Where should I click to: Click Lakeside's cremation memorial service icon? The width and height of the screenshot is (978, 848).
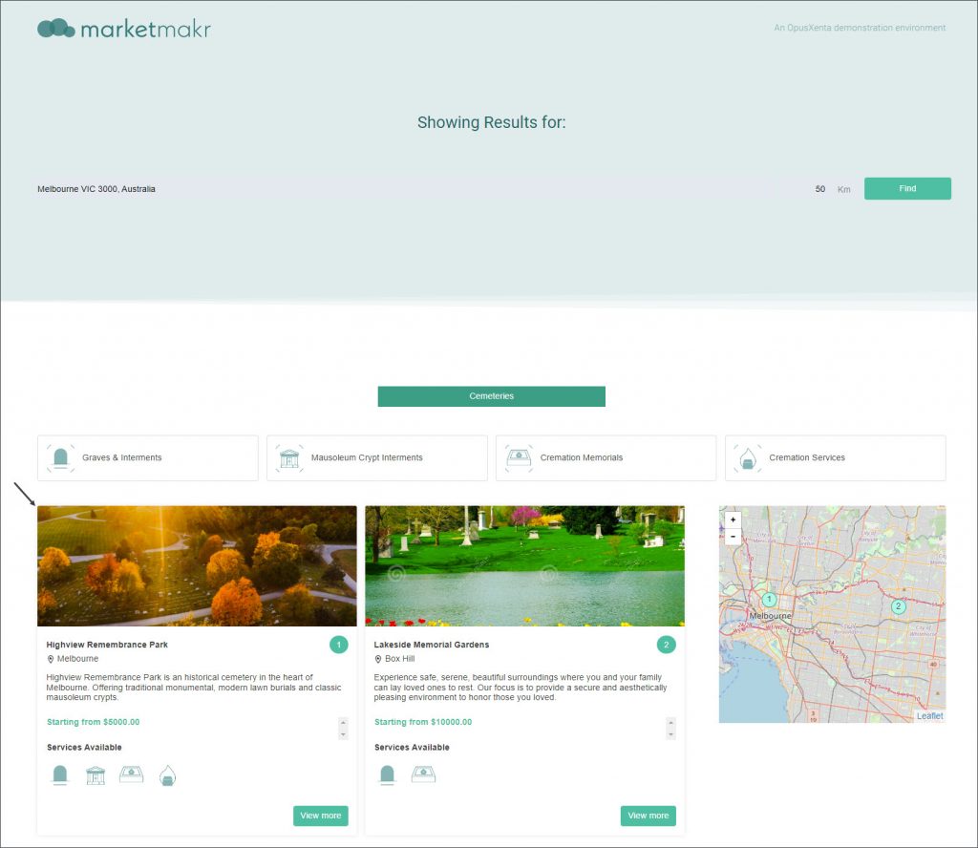click(423, 774)
